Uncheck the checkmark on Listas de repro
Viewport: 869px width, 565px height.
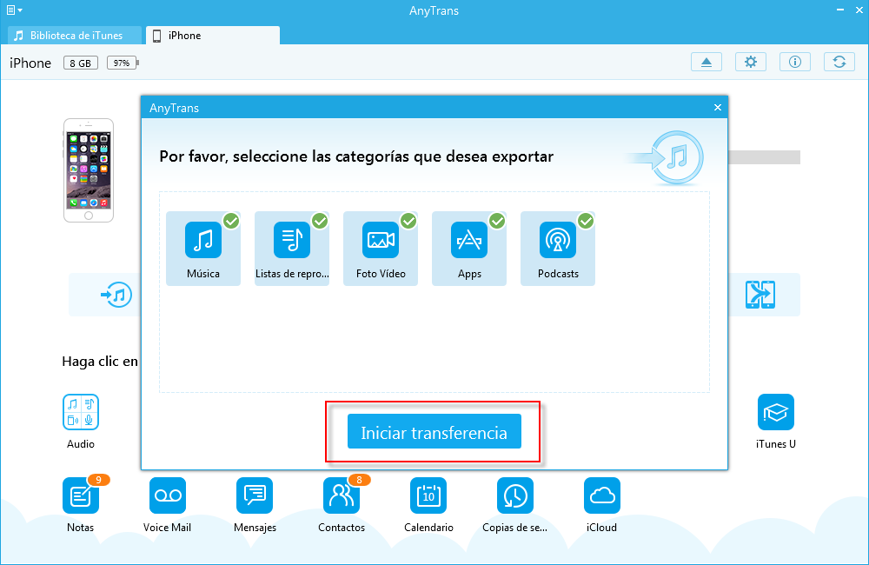pos(320,222)
